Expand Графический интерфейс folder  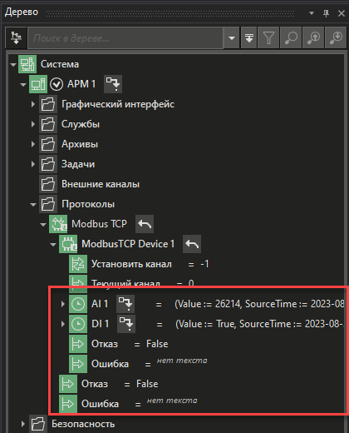pos(33,104)
